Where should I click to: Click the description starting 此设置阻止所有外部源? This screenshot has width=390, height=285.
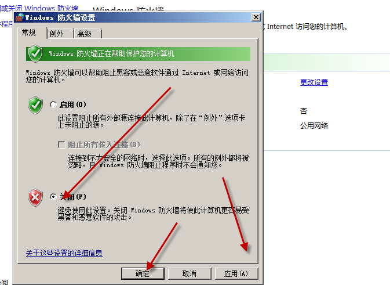pos(151,121)
